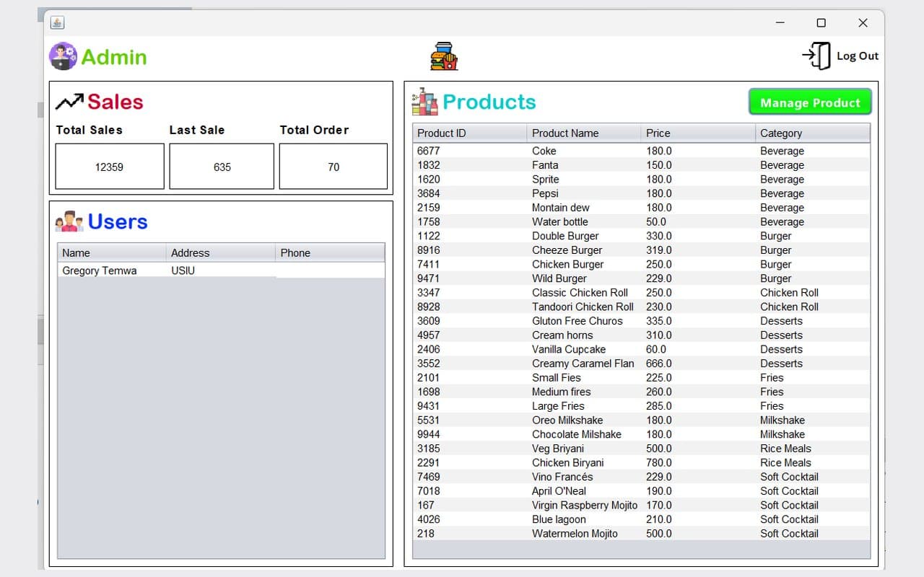Click the Price column header
Image resolution: width=924 pixels, height=577 pixels.
pos(698,133)
